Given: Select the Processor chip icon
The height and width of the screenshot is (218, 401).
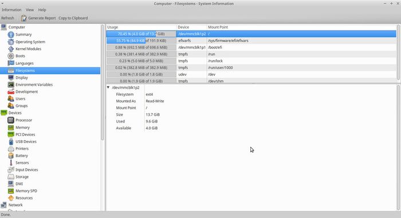Looking at the screenshot, I should [x=11, y=120].
